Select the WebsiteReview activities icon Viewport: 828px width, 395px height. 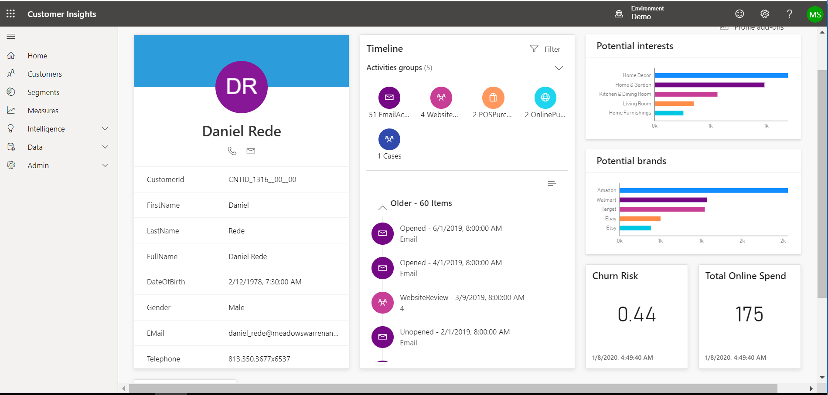441,98
